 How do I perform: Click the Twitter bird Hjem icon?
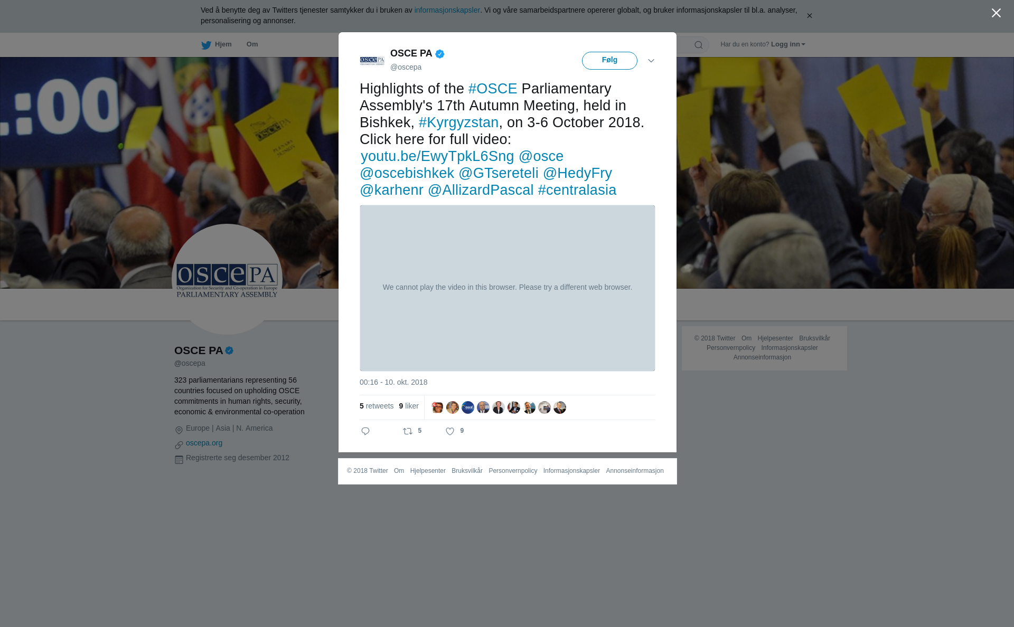pyautogui.click(x=206, y=45)
